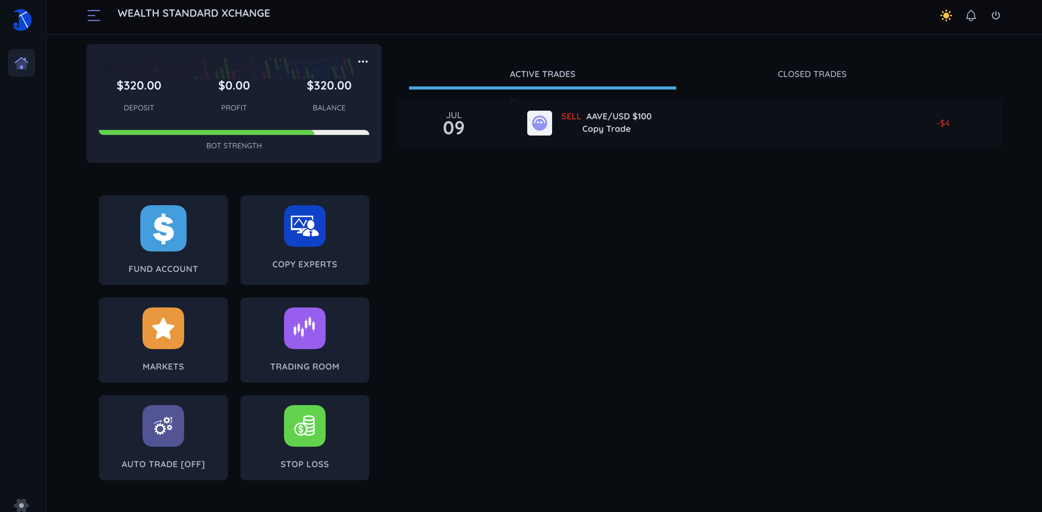Open the settings gear at the sidebar bottom
The height and width of the screenshot is (512, 1042).
(21, 505)
